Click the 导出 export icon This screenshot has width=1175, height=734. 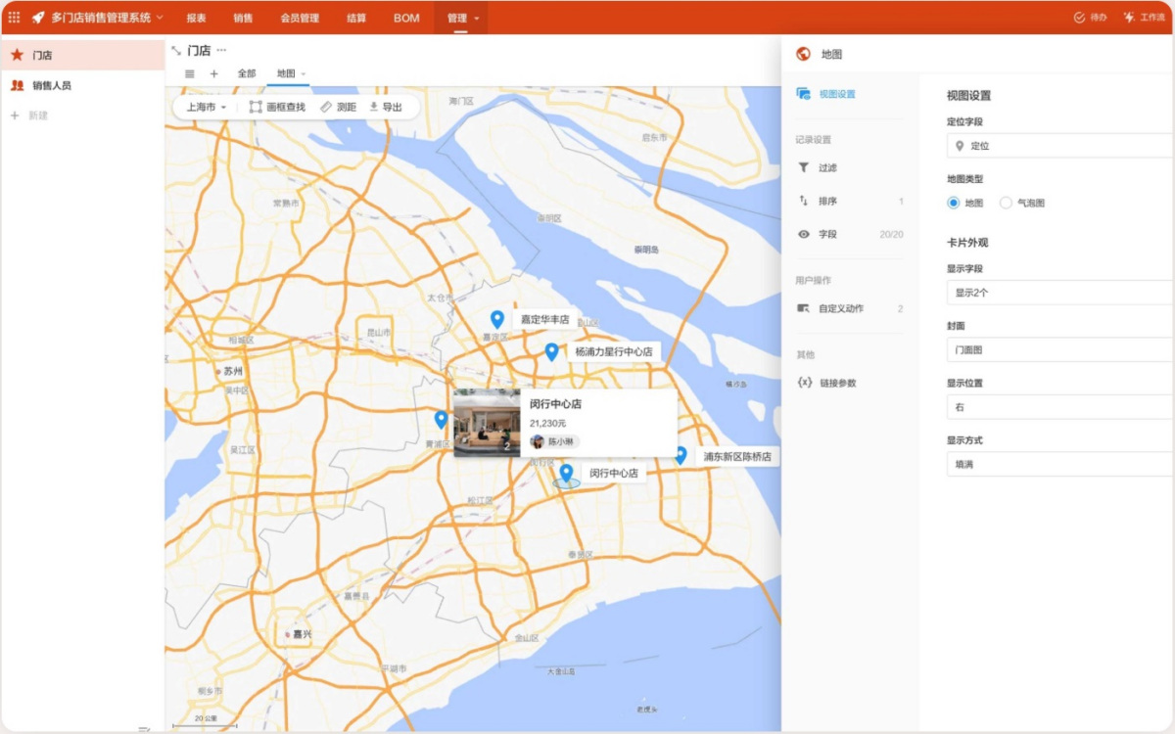coord(385,108)
